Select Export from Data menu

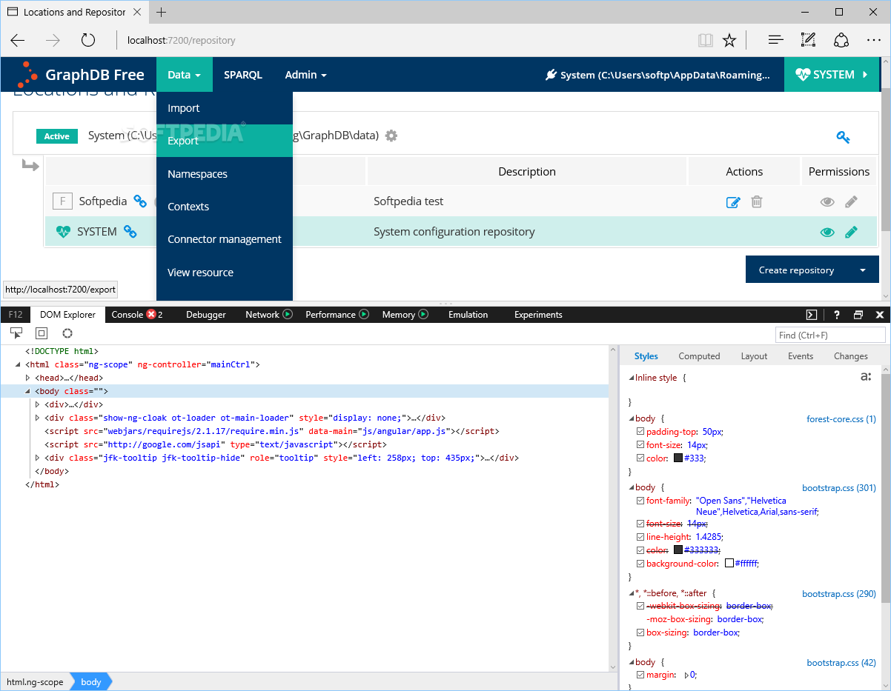point(225,141)
